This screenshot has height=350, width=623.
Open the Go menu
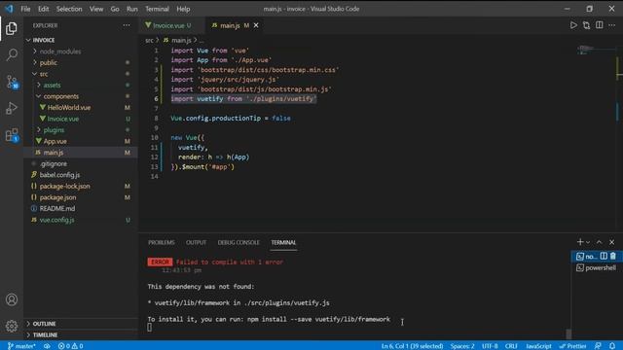[115, 9]
